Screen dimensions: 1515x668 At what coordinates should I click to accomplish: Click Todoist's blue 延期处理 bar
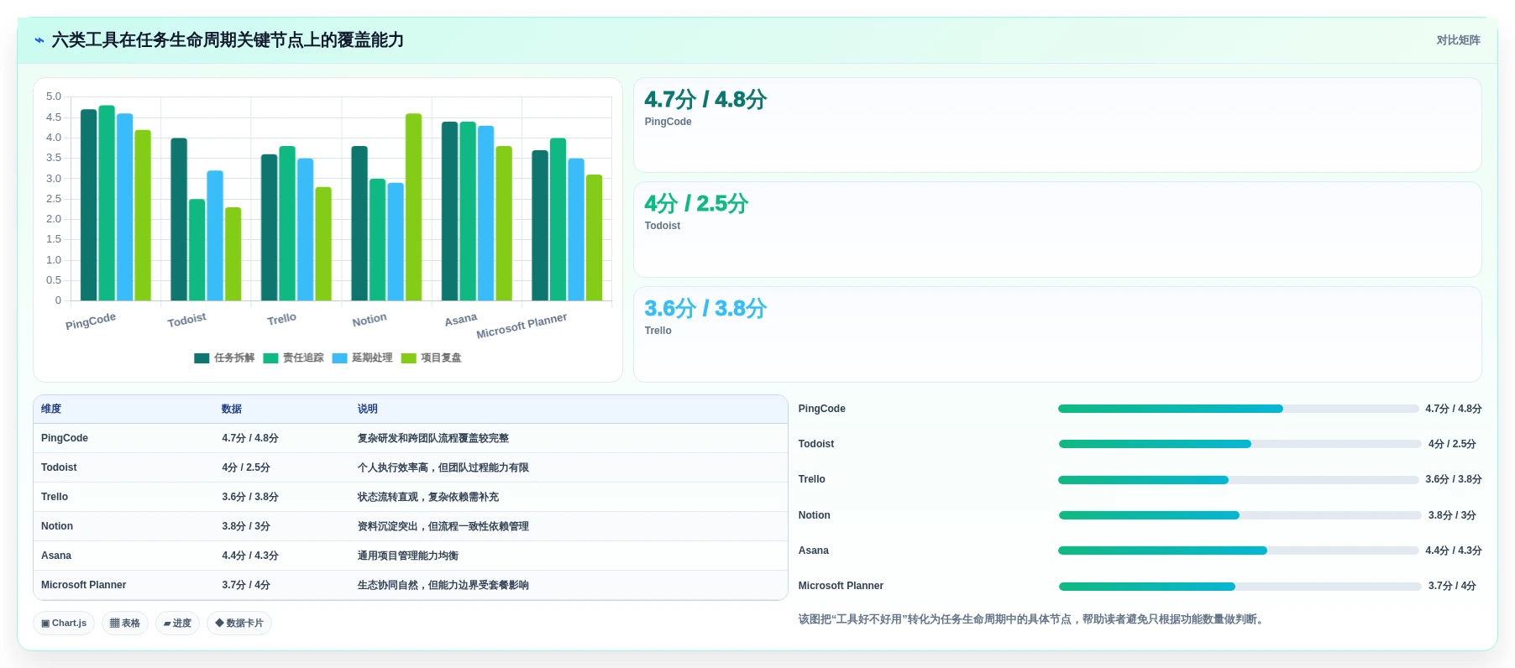point(215,236)
